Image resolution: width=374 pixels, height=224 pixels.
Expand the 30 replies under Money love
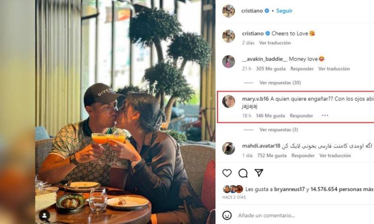point(280,83)
